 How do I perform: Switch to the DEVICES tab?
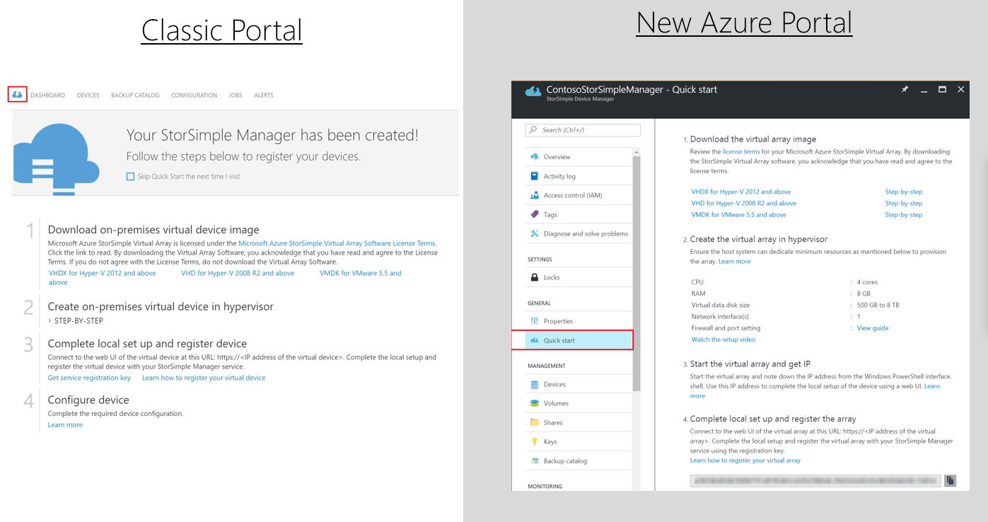[88, 95]
